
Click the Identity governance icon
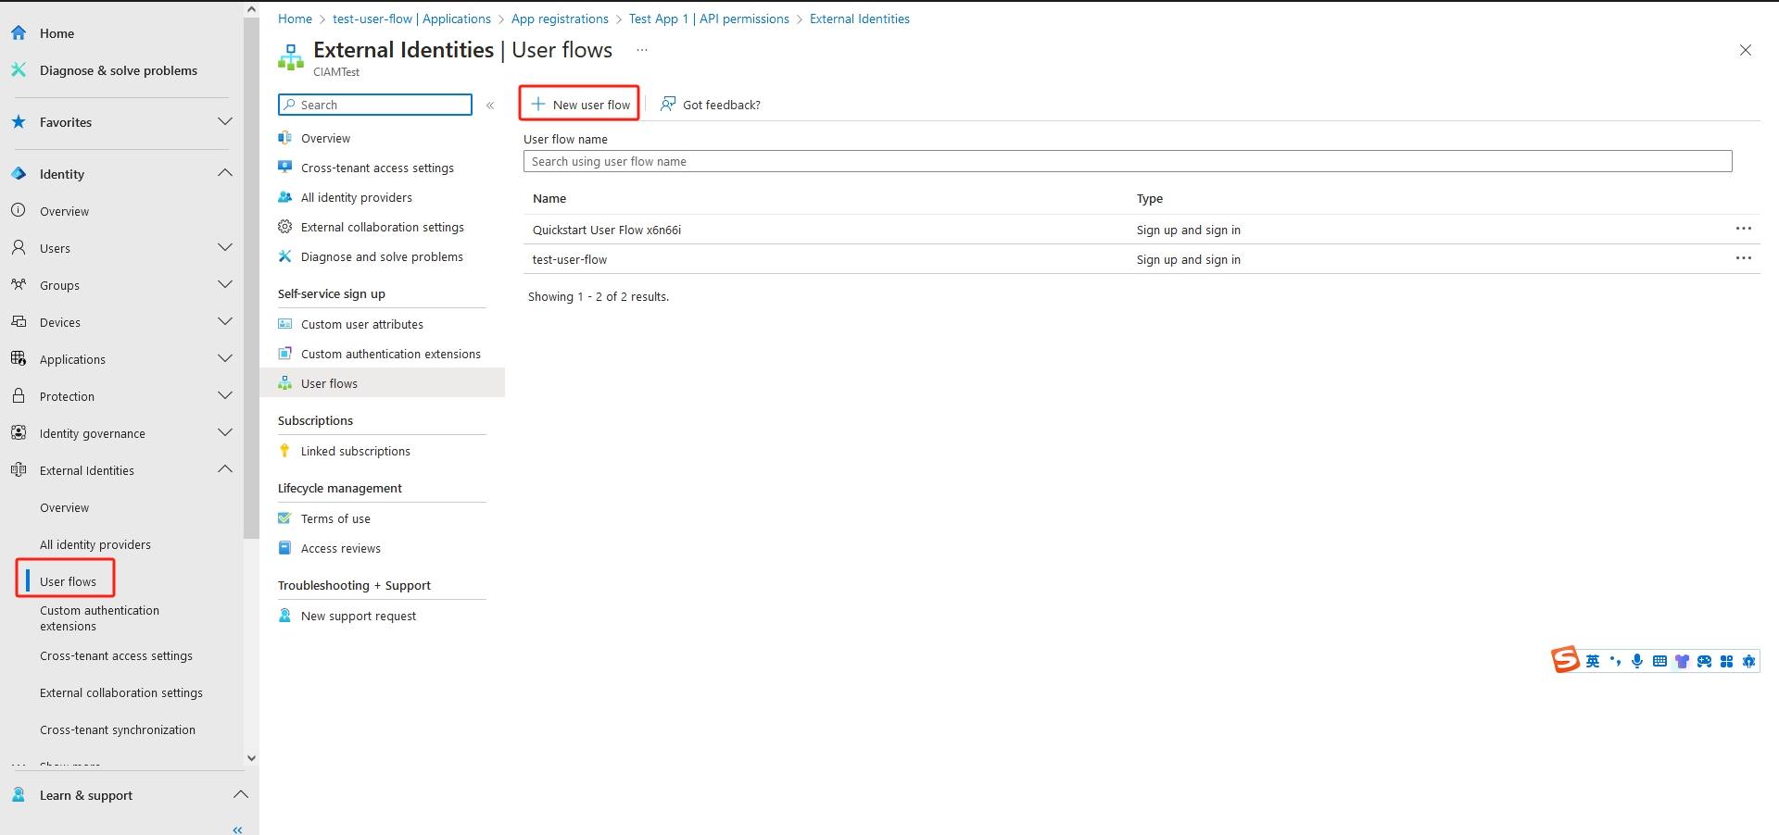click(x=19, y=433)
